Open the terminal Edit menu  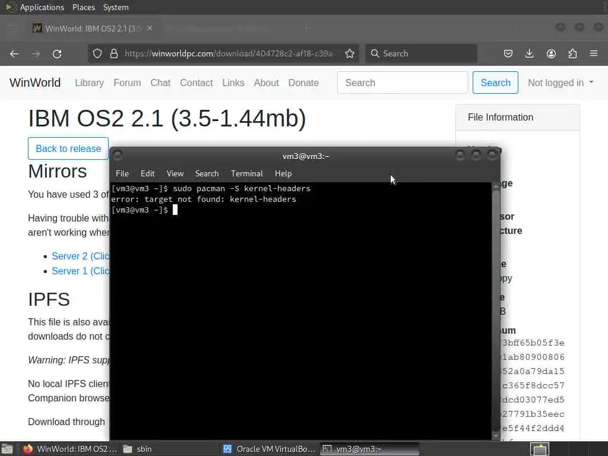147,174
